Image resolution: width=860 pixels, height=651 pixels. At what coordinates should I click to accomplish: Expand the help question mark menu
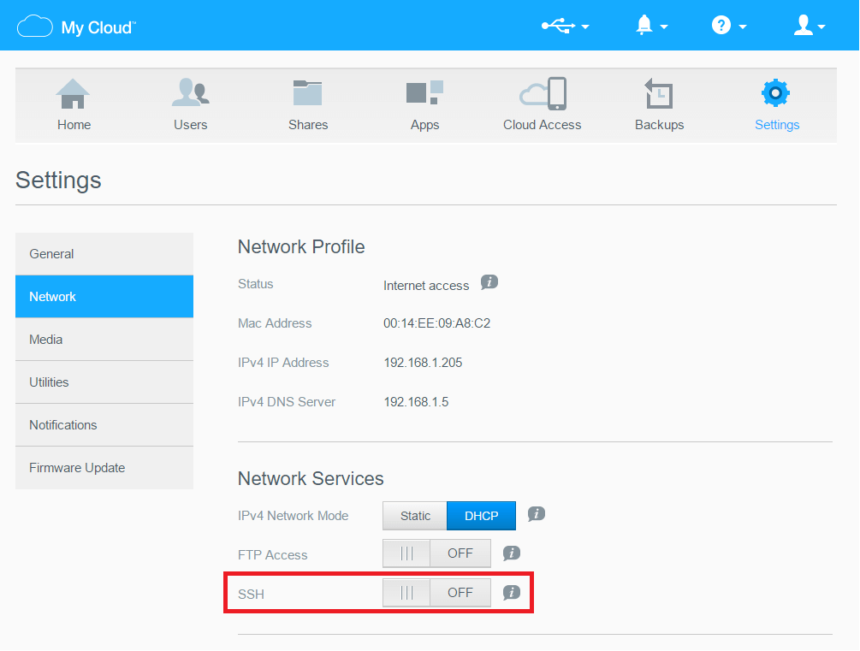tap(729, 27)
